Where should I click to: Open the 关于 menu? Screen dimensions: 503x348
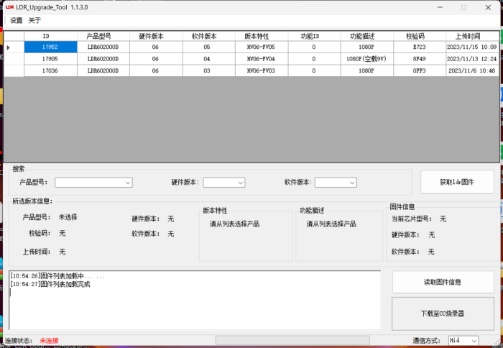pos(34,21)
